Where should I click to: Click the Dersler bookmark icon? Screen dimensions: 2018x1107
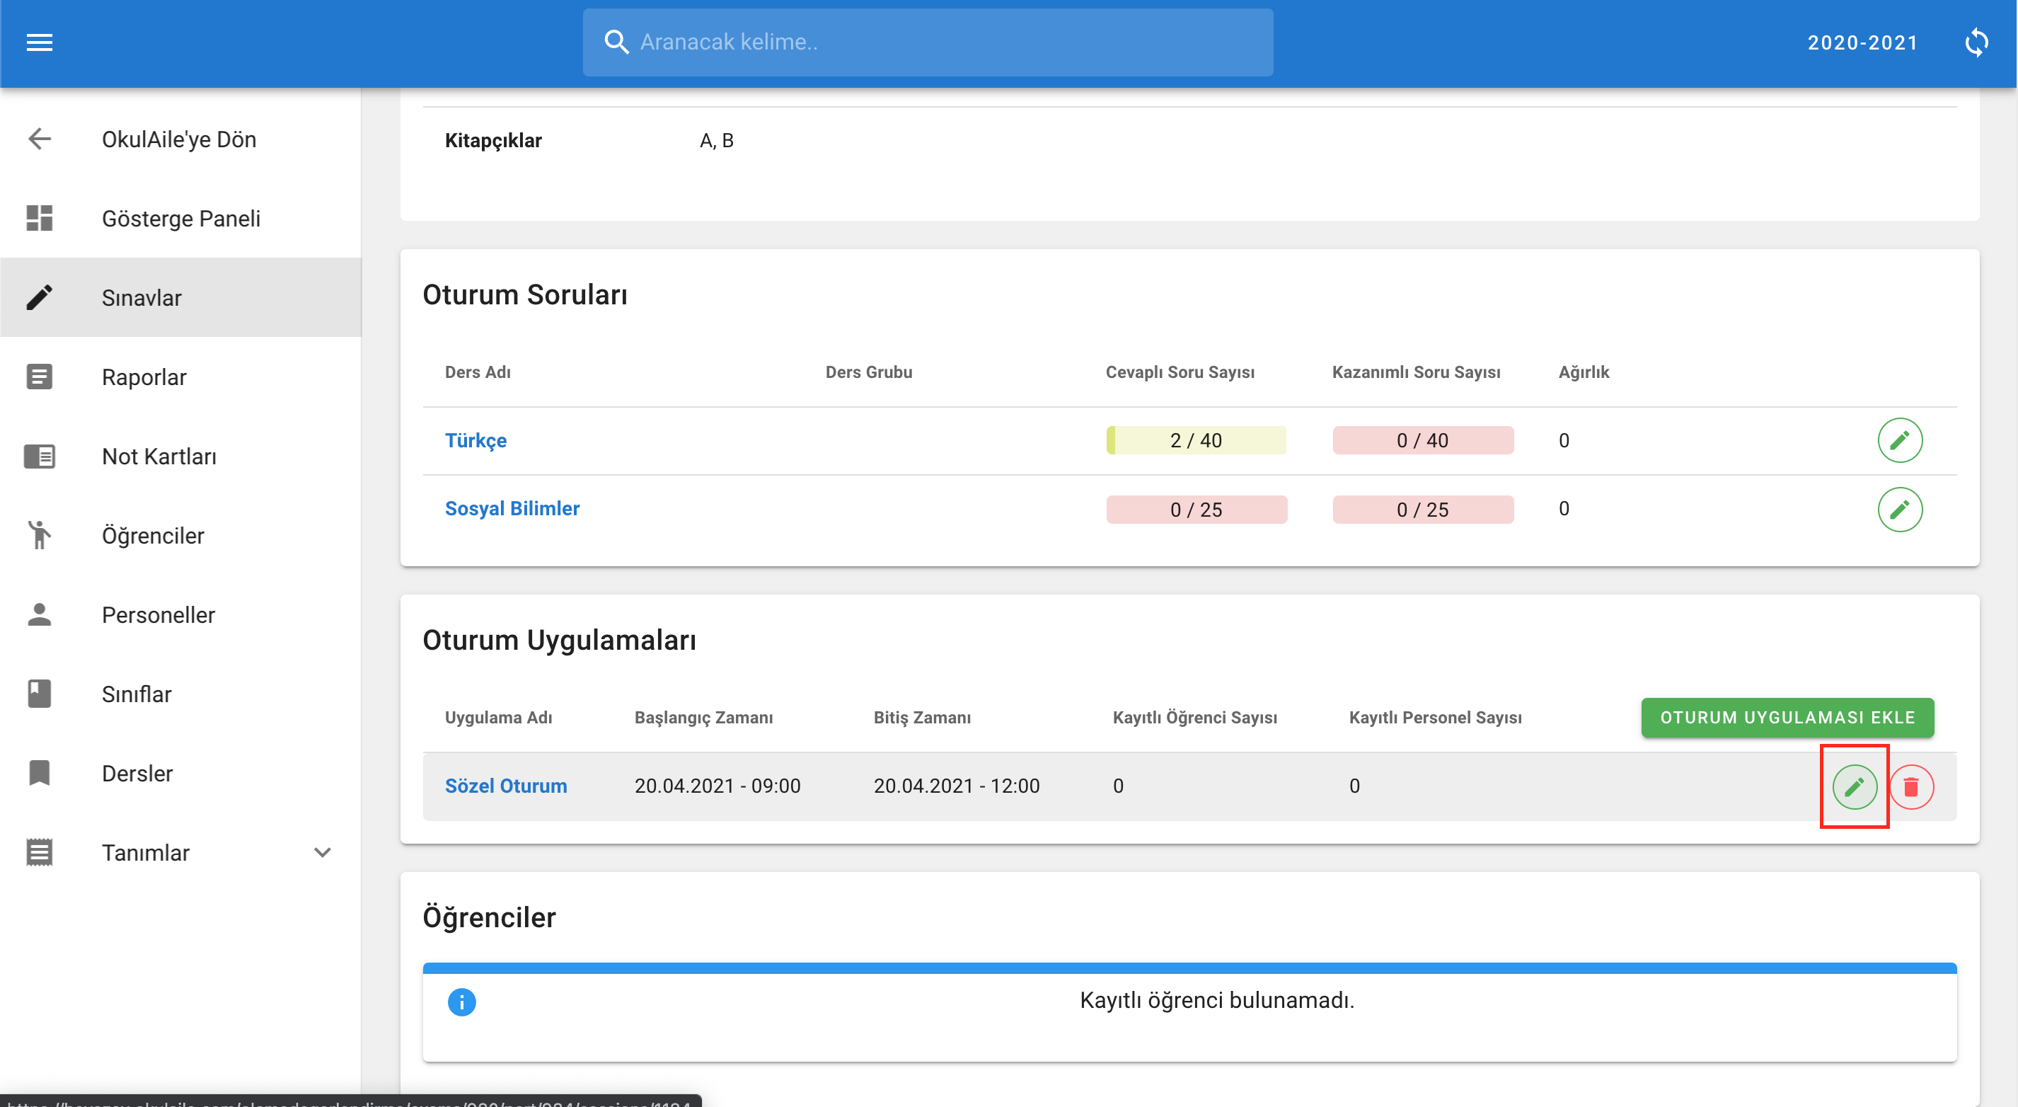pos(39,772)
